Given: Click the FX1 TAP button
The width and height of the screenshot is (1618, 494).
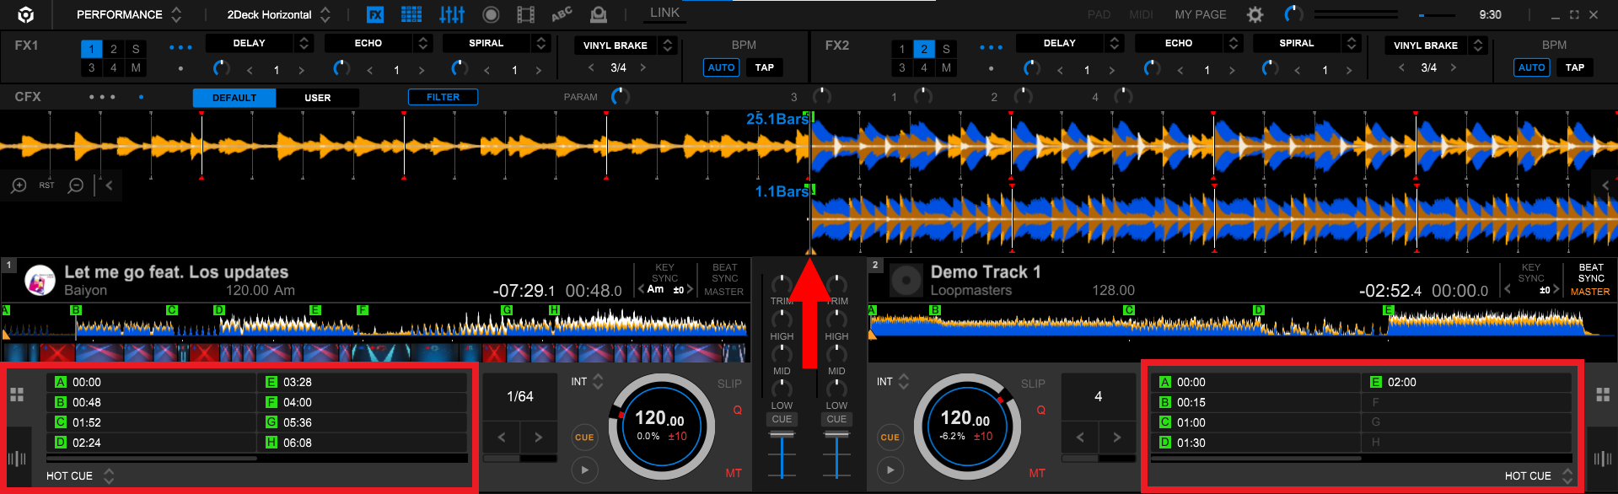Looking at the screenshot, I should 764,67.
